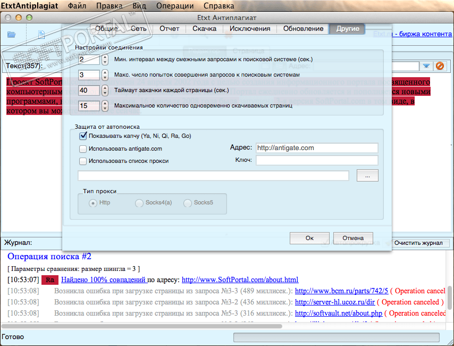Open file via folder toolbar icon
The height and width of the screenshot is (346, 454).
[x=12, y=35]
